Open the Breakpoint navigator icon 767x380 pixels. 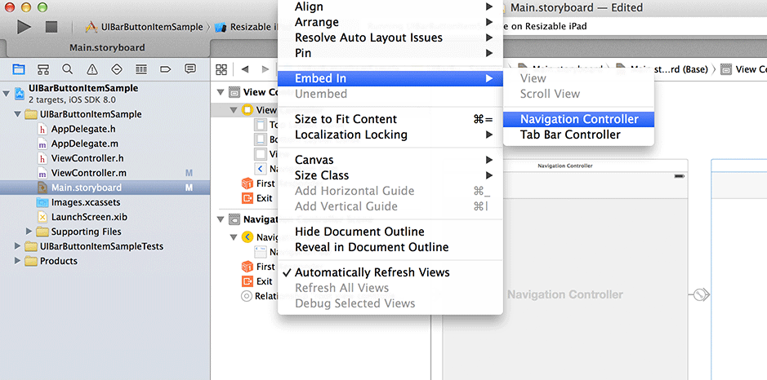pyautogui.click(x=165, y=69)
